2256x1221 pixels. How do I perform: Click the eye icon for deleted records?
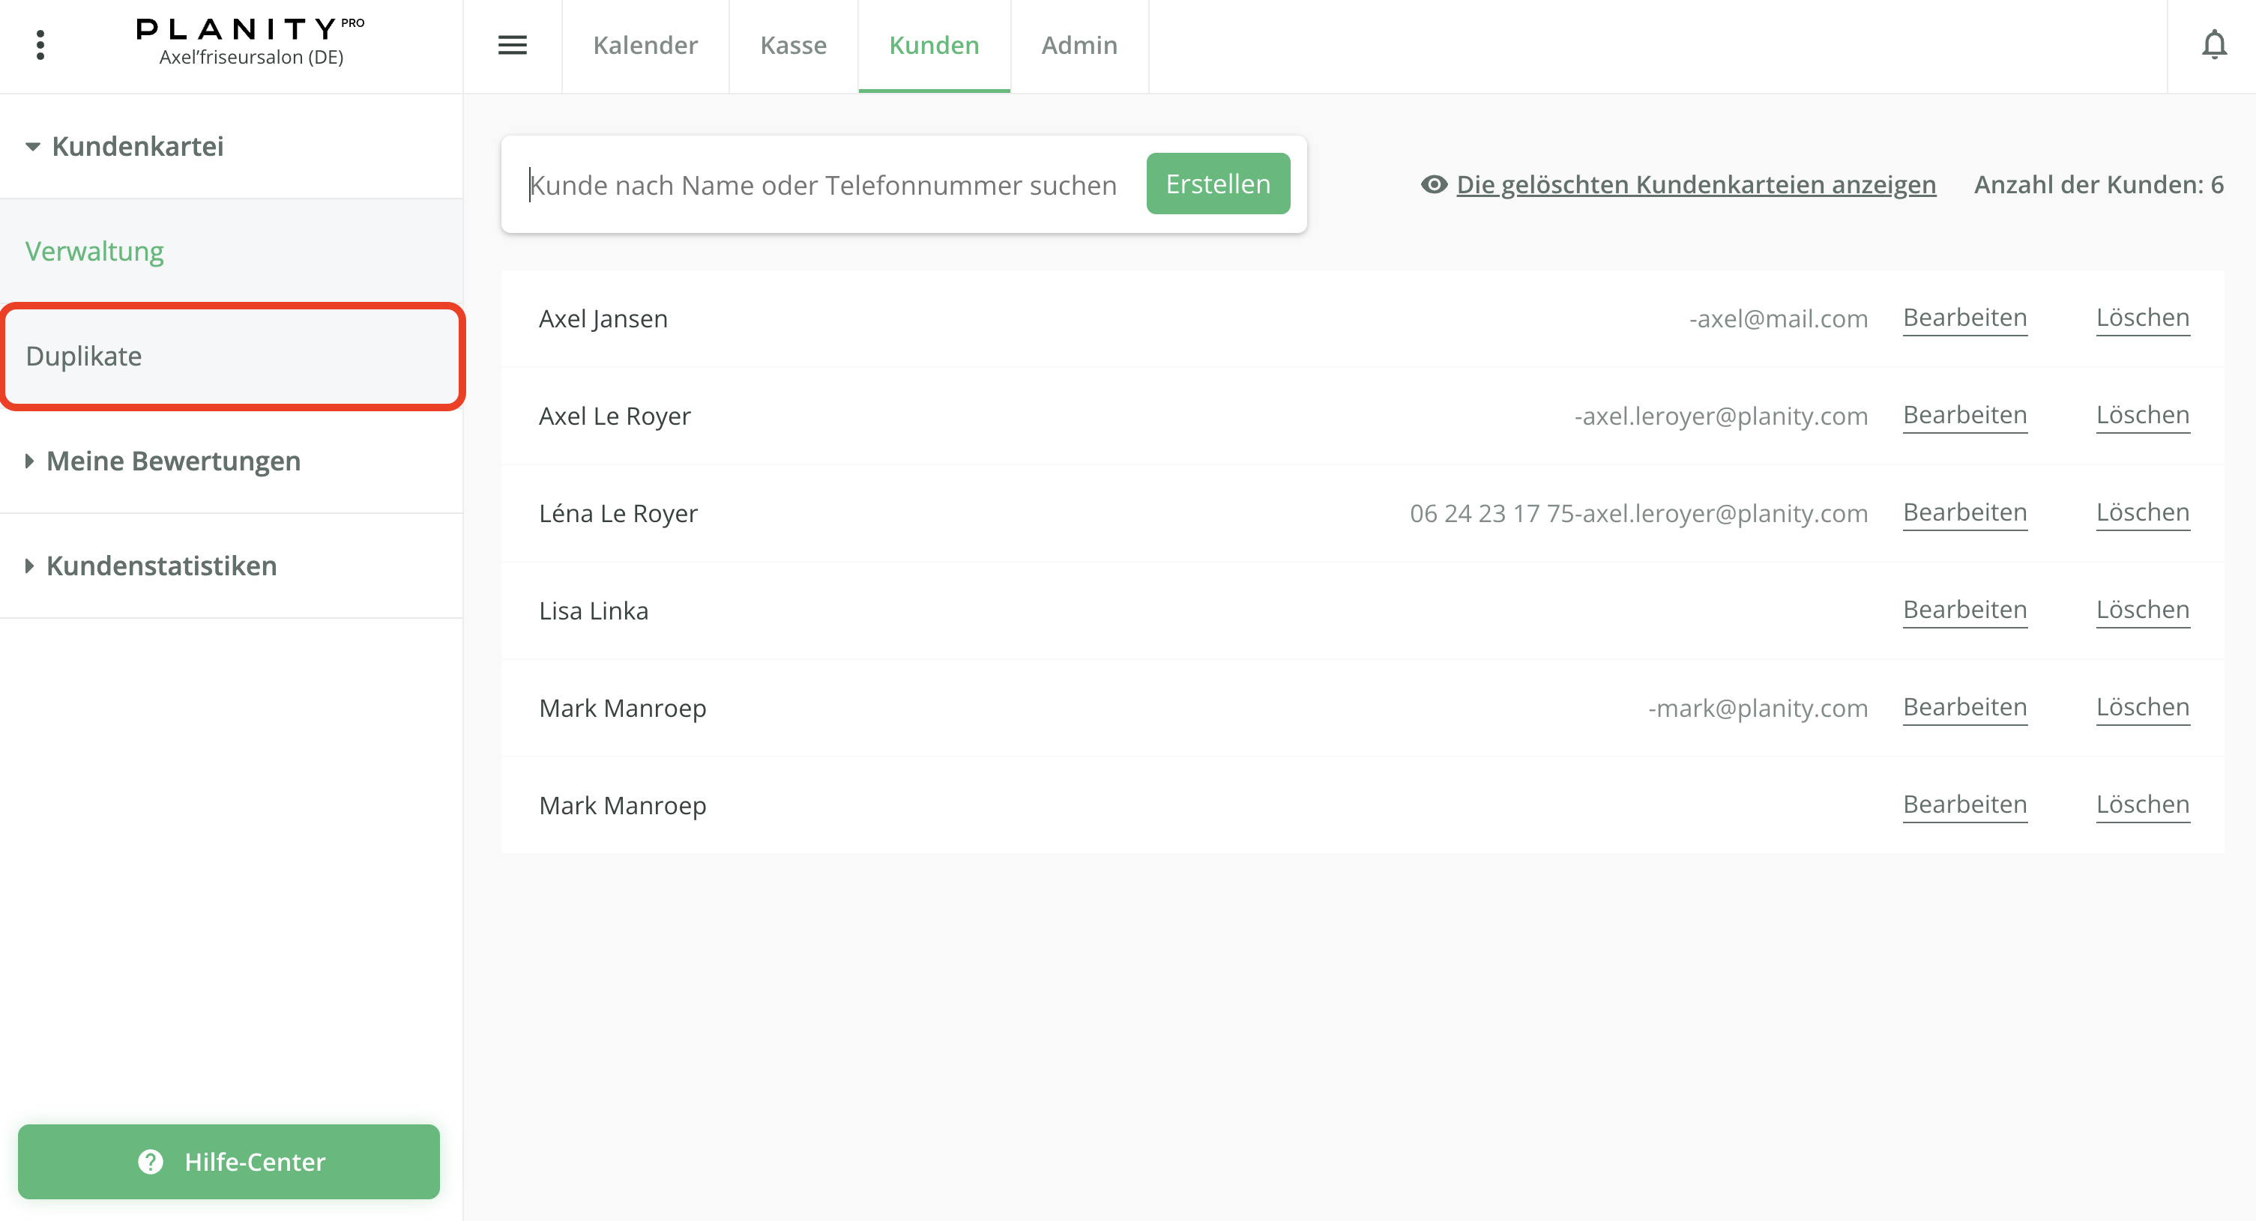[x=1434, y=185]
